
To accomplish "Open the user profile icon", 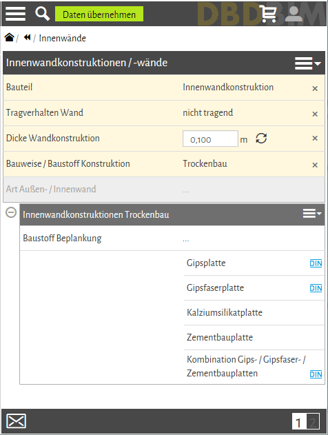I will point(294,14).
